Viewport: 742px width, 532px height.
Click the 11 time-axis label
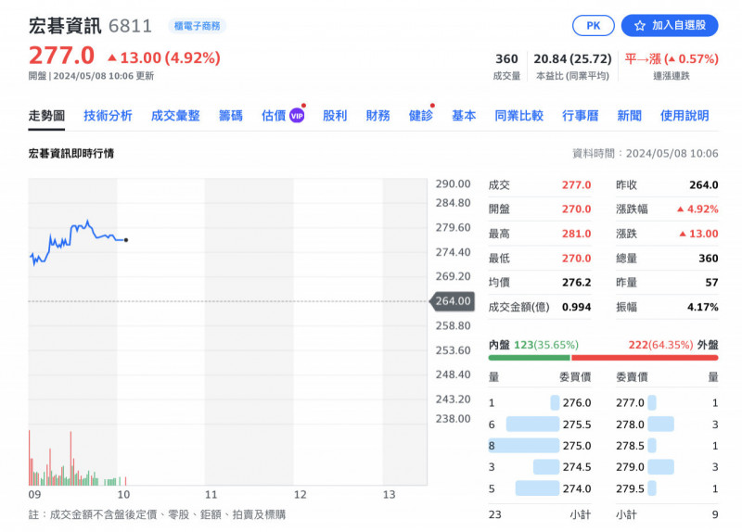(x=211, y=495)
